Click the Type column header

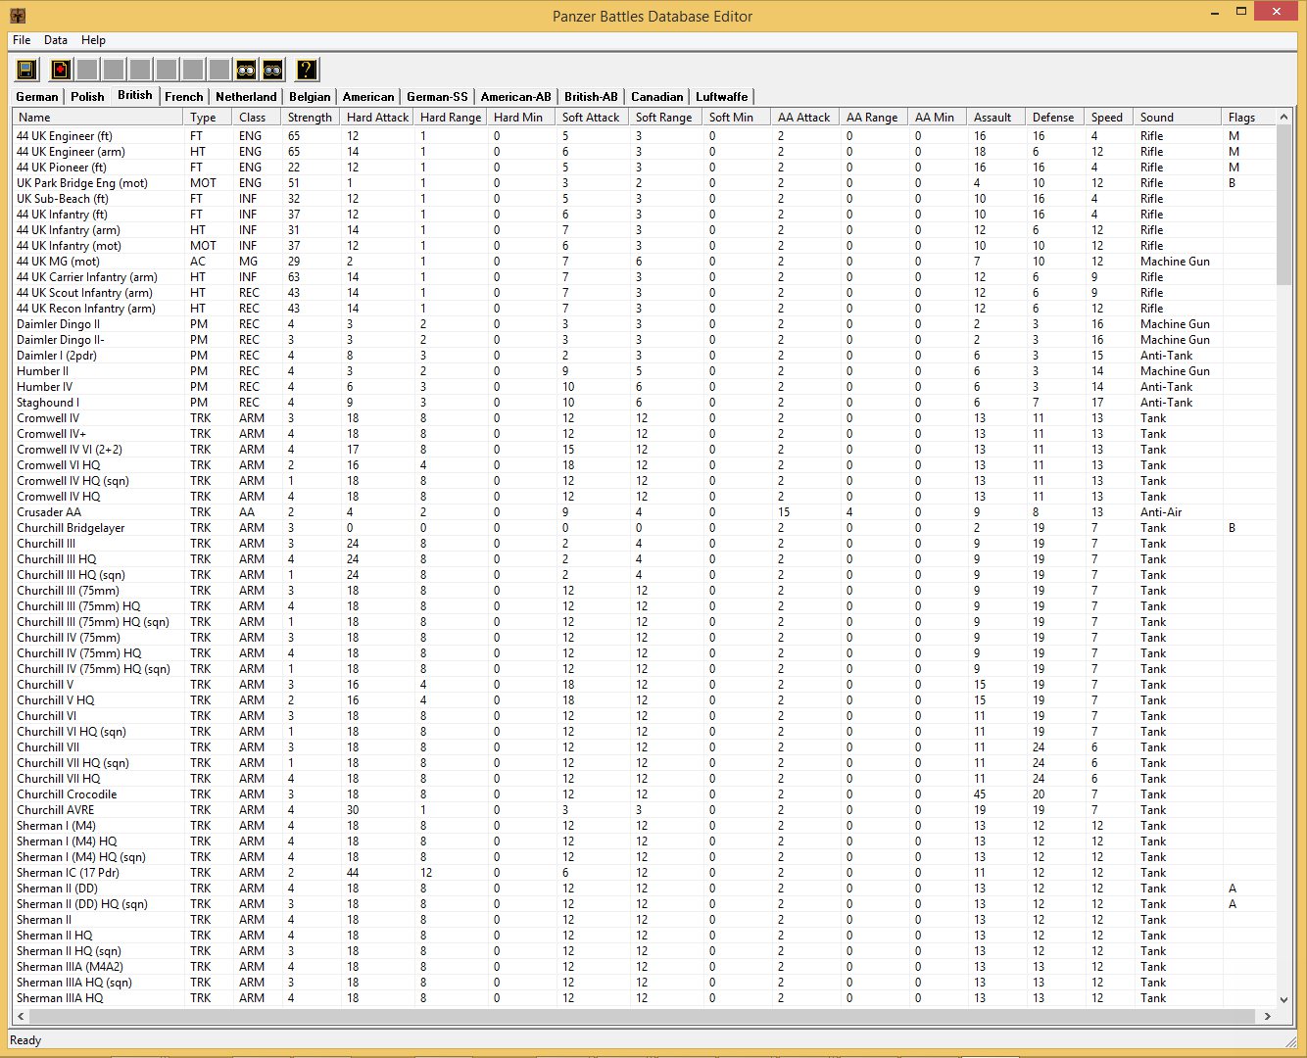coord(208,118)
